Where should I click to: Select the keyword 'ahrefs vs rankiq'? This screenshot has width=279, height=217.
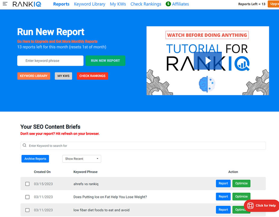click(x=86, y=184)
